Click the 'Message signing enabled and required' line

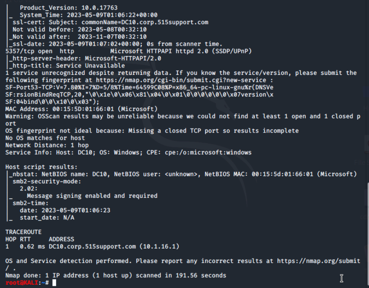[x=92, y=196]
